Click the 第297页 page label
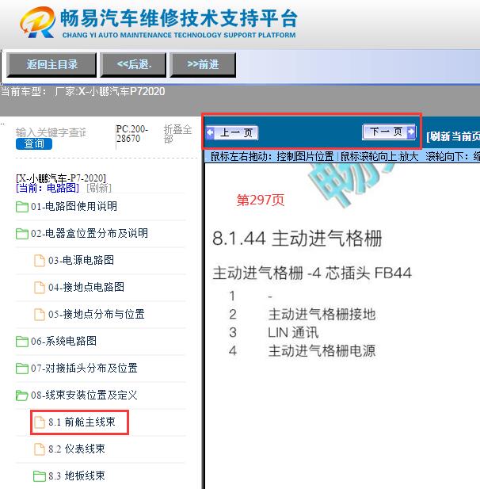This screenshot has height=489, width=480. click(x=261, y=201)
